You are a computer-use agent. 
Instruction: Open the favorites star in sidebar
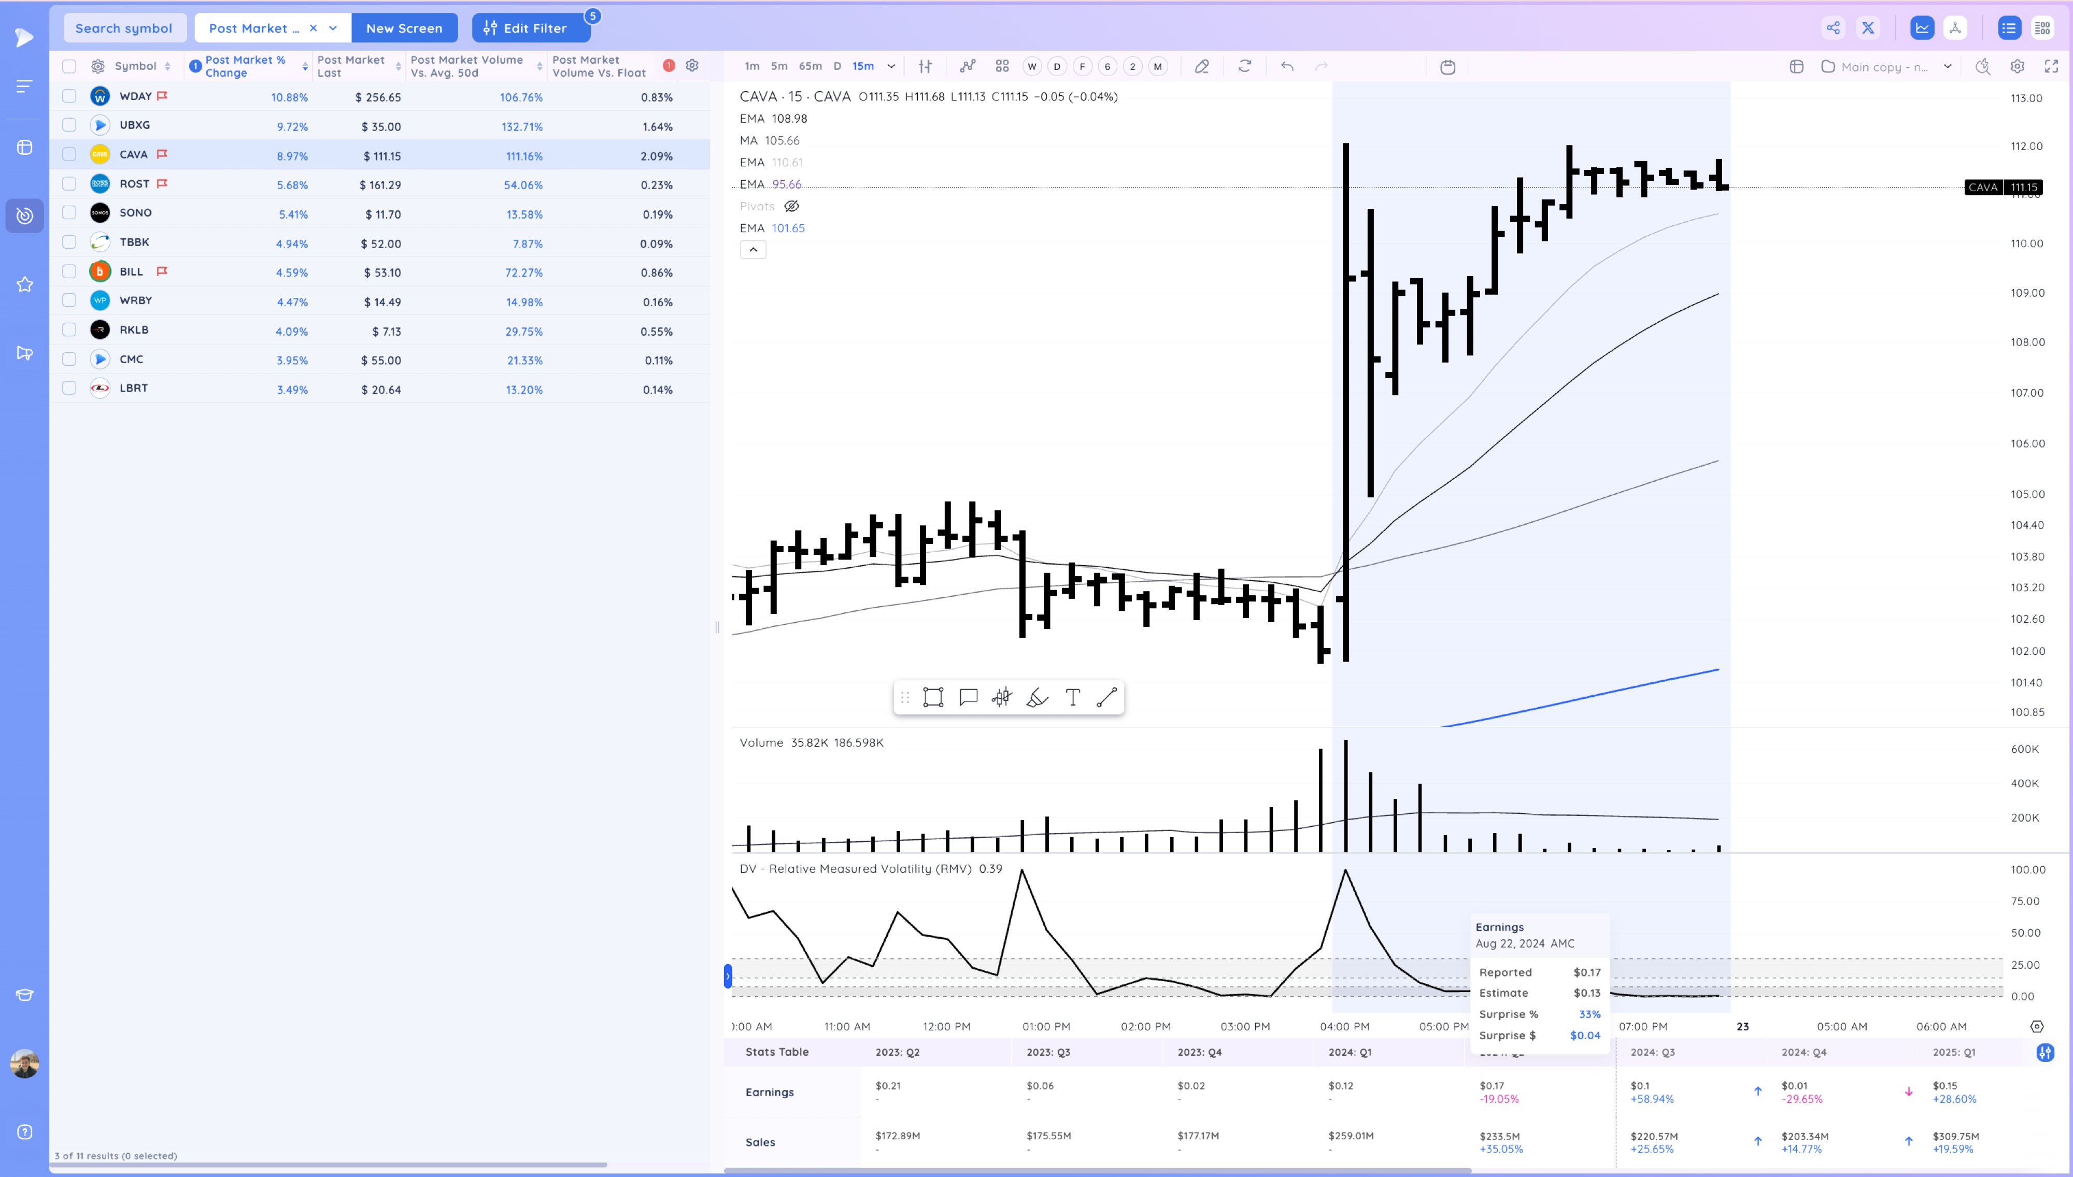pyautogui.click(x=25, y=284)
